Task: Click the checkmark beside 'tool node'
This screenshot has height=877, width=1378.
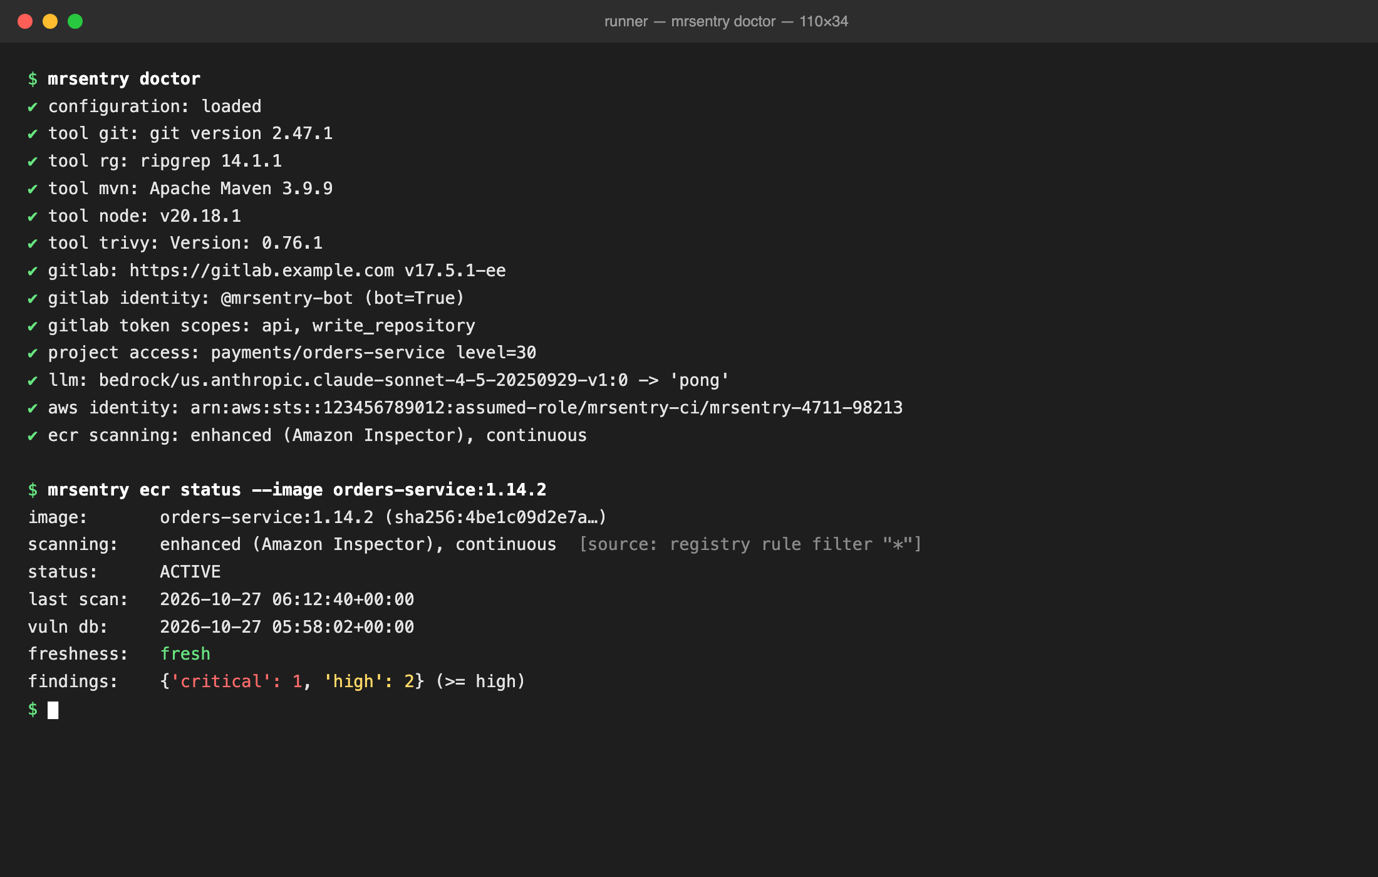Action: pyautogui.click(x=33, y=217)
